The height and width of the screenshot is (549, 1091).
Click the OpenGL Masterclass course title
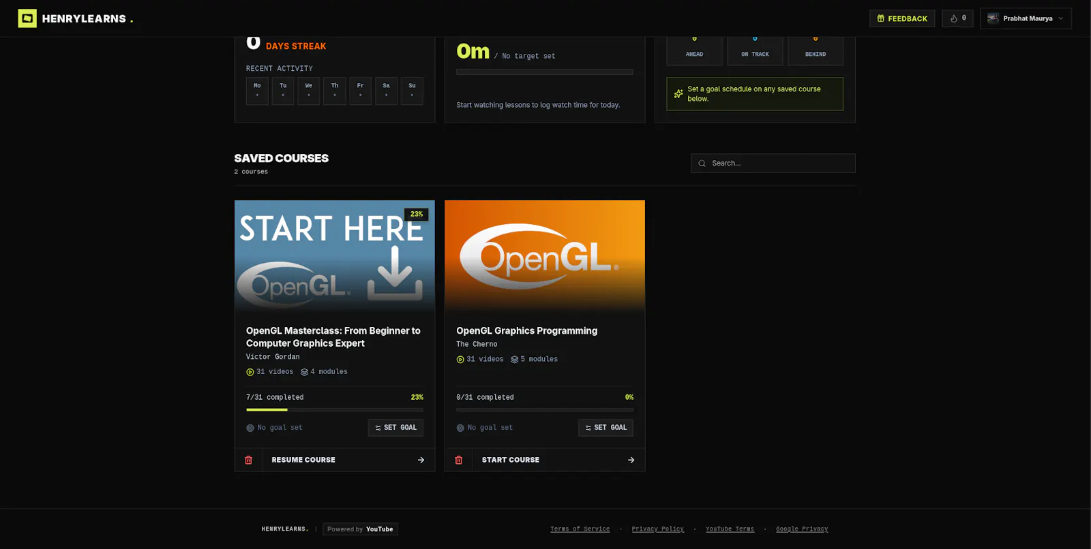pyautogui.click(x=333, y=337)
